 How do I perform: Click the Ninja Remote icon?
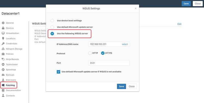coord(3,59)
